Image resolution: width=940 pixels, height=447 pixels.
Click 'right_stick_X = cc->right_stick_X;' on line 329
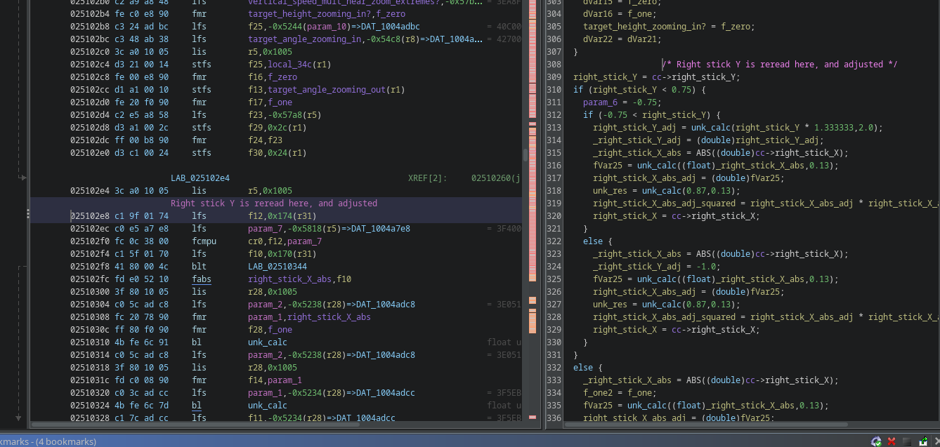(x=677, y=330)
